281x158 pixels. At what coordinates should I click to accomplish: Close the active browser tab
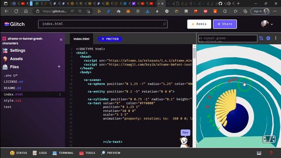162,4
